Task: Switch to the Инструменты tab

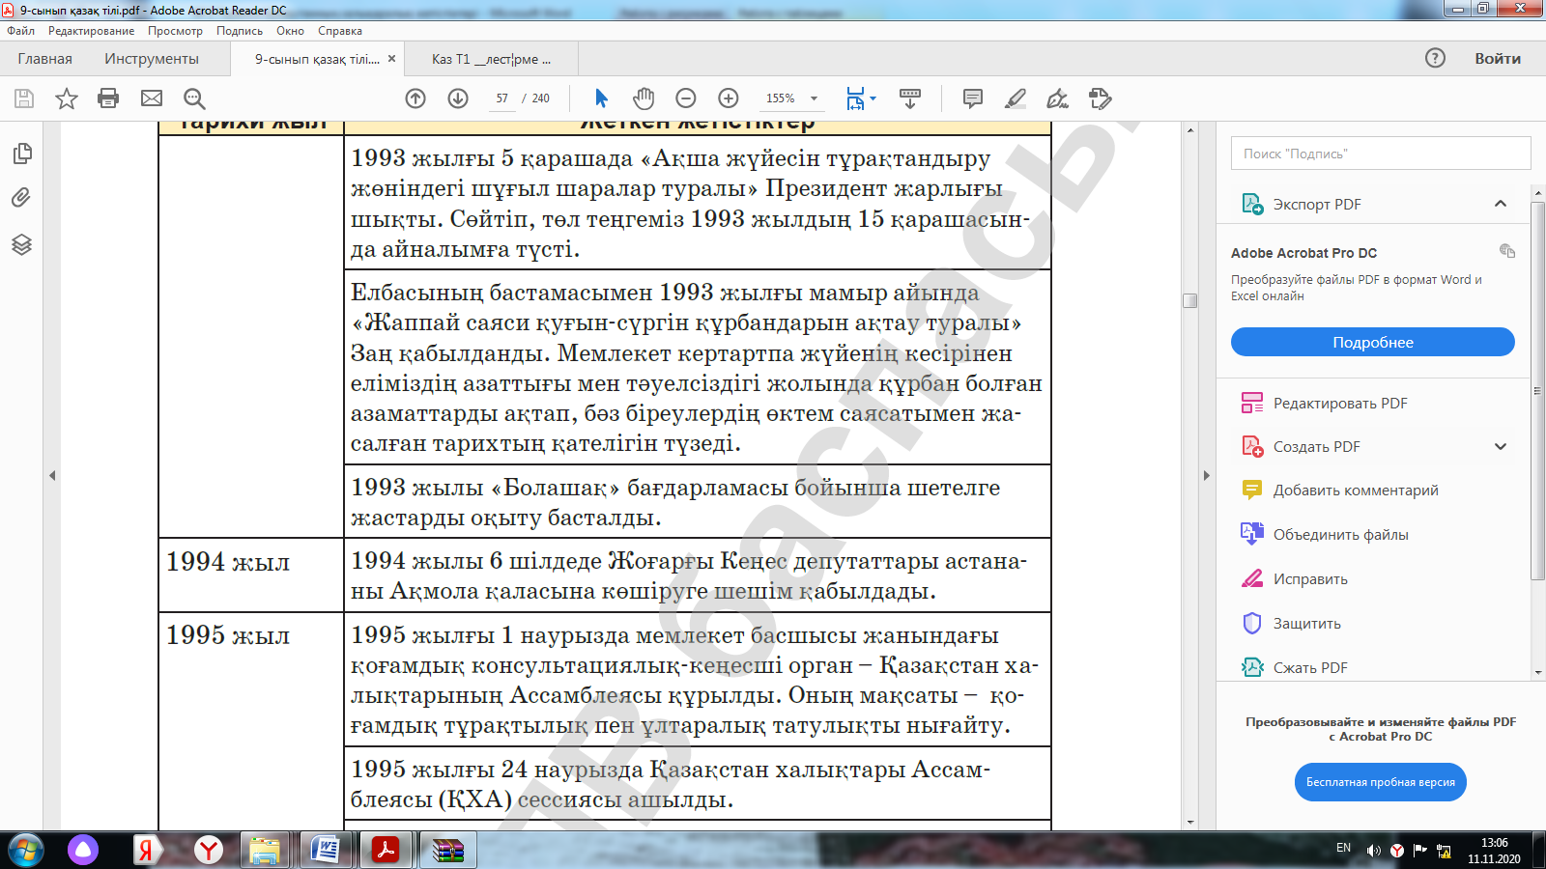Action: 152,59
